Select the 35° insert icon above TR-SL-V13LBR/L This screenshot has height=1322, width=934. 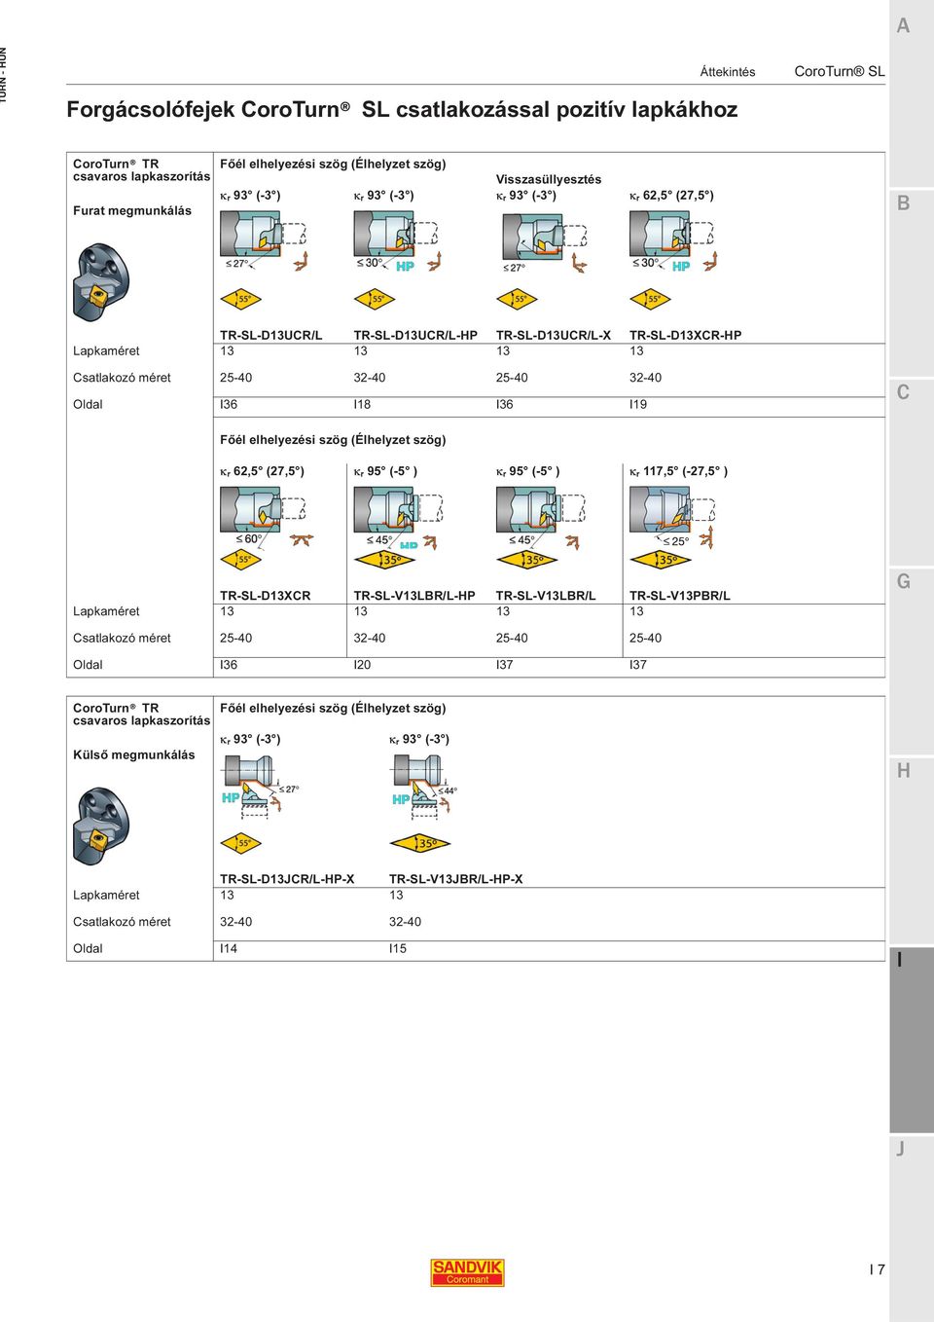tap(528, 559)
